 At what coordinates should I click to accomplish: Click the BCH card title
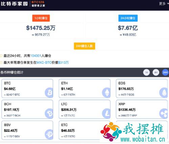tap(7, 104)
